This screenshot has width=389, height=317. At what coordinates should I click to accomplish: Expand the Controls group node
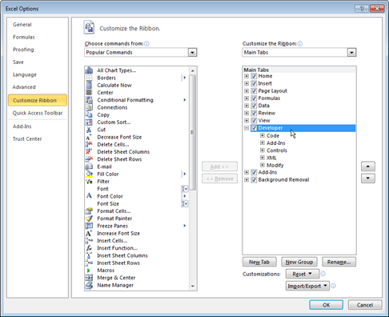[263, 150]
